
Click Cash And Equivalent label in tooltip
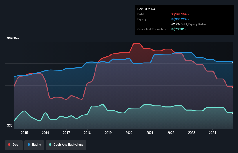click(x=152, y=29)
